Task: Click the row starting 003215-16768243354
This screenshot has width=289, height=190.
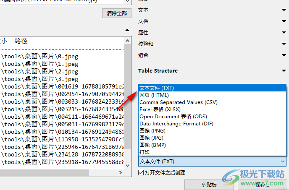Action: point(62,109)
